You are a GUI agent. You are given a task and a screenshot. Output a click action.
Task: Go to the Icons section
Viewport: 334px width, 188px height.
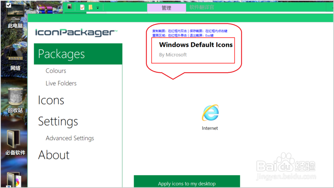click(x=51, y=100)
